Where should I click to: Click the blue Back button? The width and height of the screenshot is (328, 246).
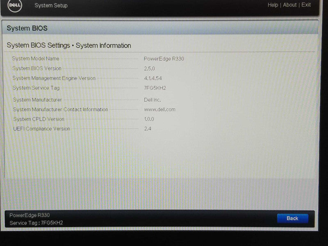[292, 219]
